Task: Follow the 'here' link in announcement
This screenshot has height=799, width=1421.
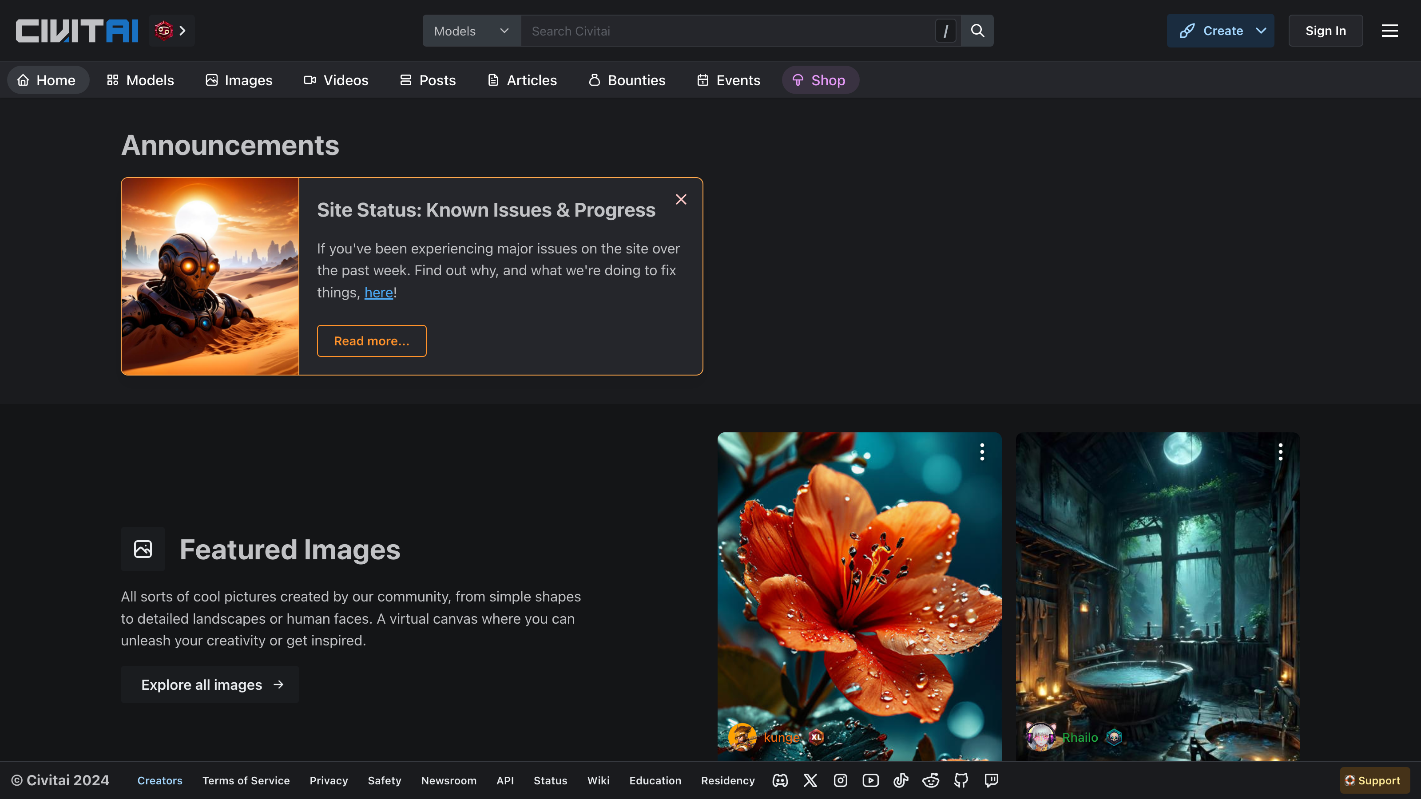Action: pos(379,292)
